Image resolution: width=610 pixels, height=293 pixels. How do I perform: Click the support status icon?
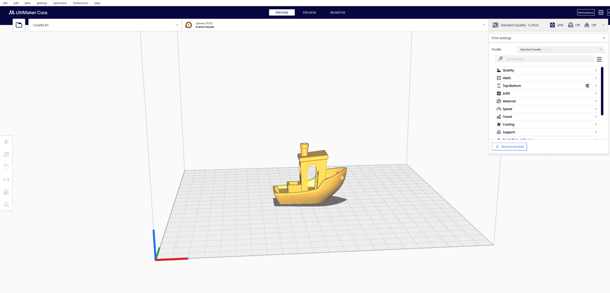[570, 25]
